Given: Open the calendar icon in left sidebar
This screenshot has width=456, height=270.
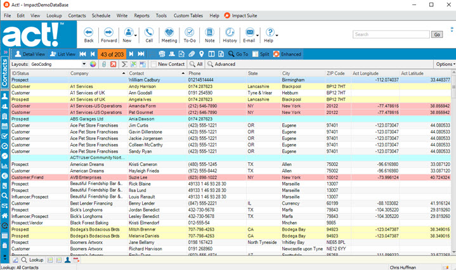Looking at the screenshot, I should (4, 126).
